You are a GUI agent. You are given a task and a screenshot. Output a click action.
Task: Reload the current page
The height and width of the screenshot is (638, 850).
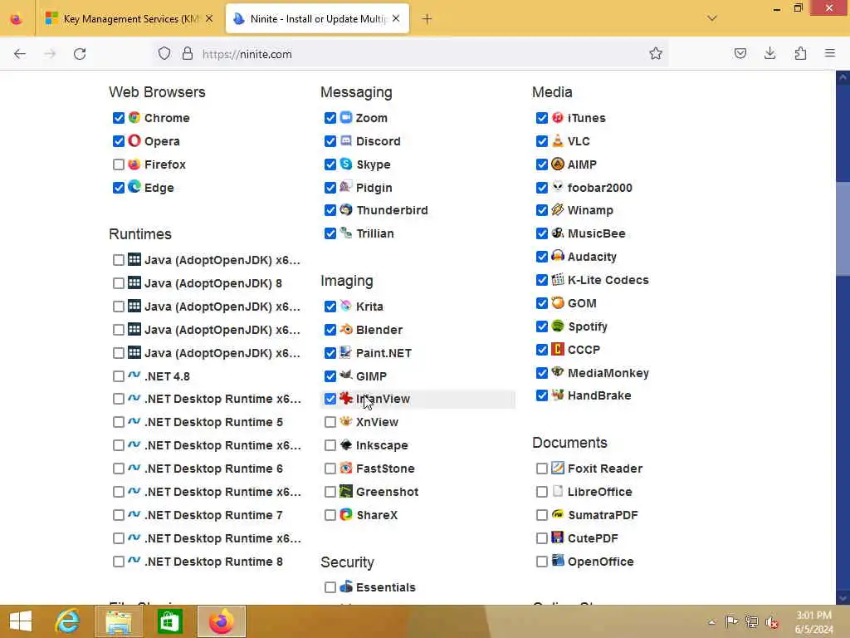click(81, 54)
